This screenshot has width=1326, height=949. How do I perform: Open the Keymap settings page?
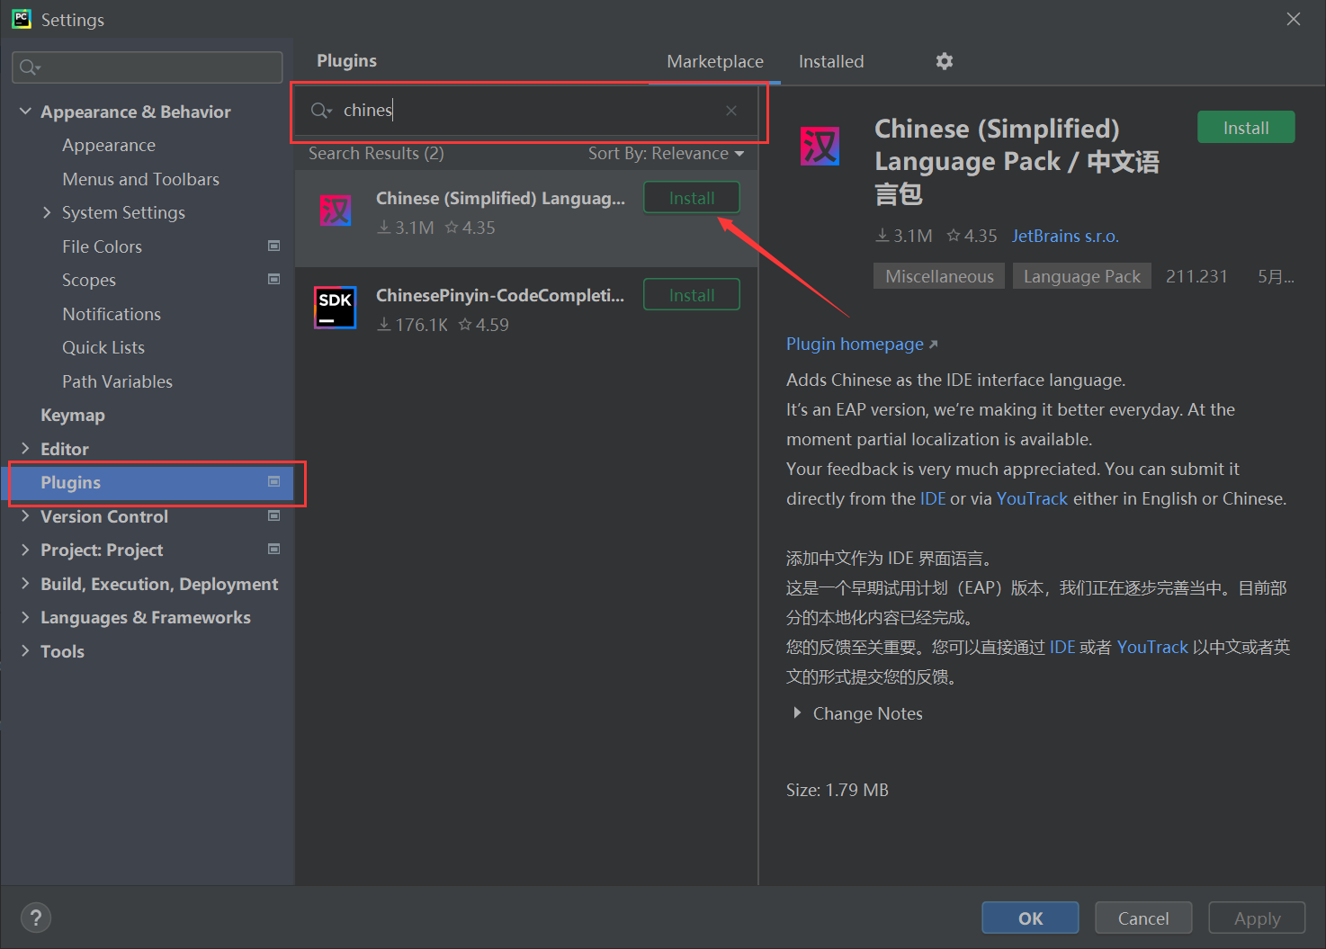[x=73, y=415]
